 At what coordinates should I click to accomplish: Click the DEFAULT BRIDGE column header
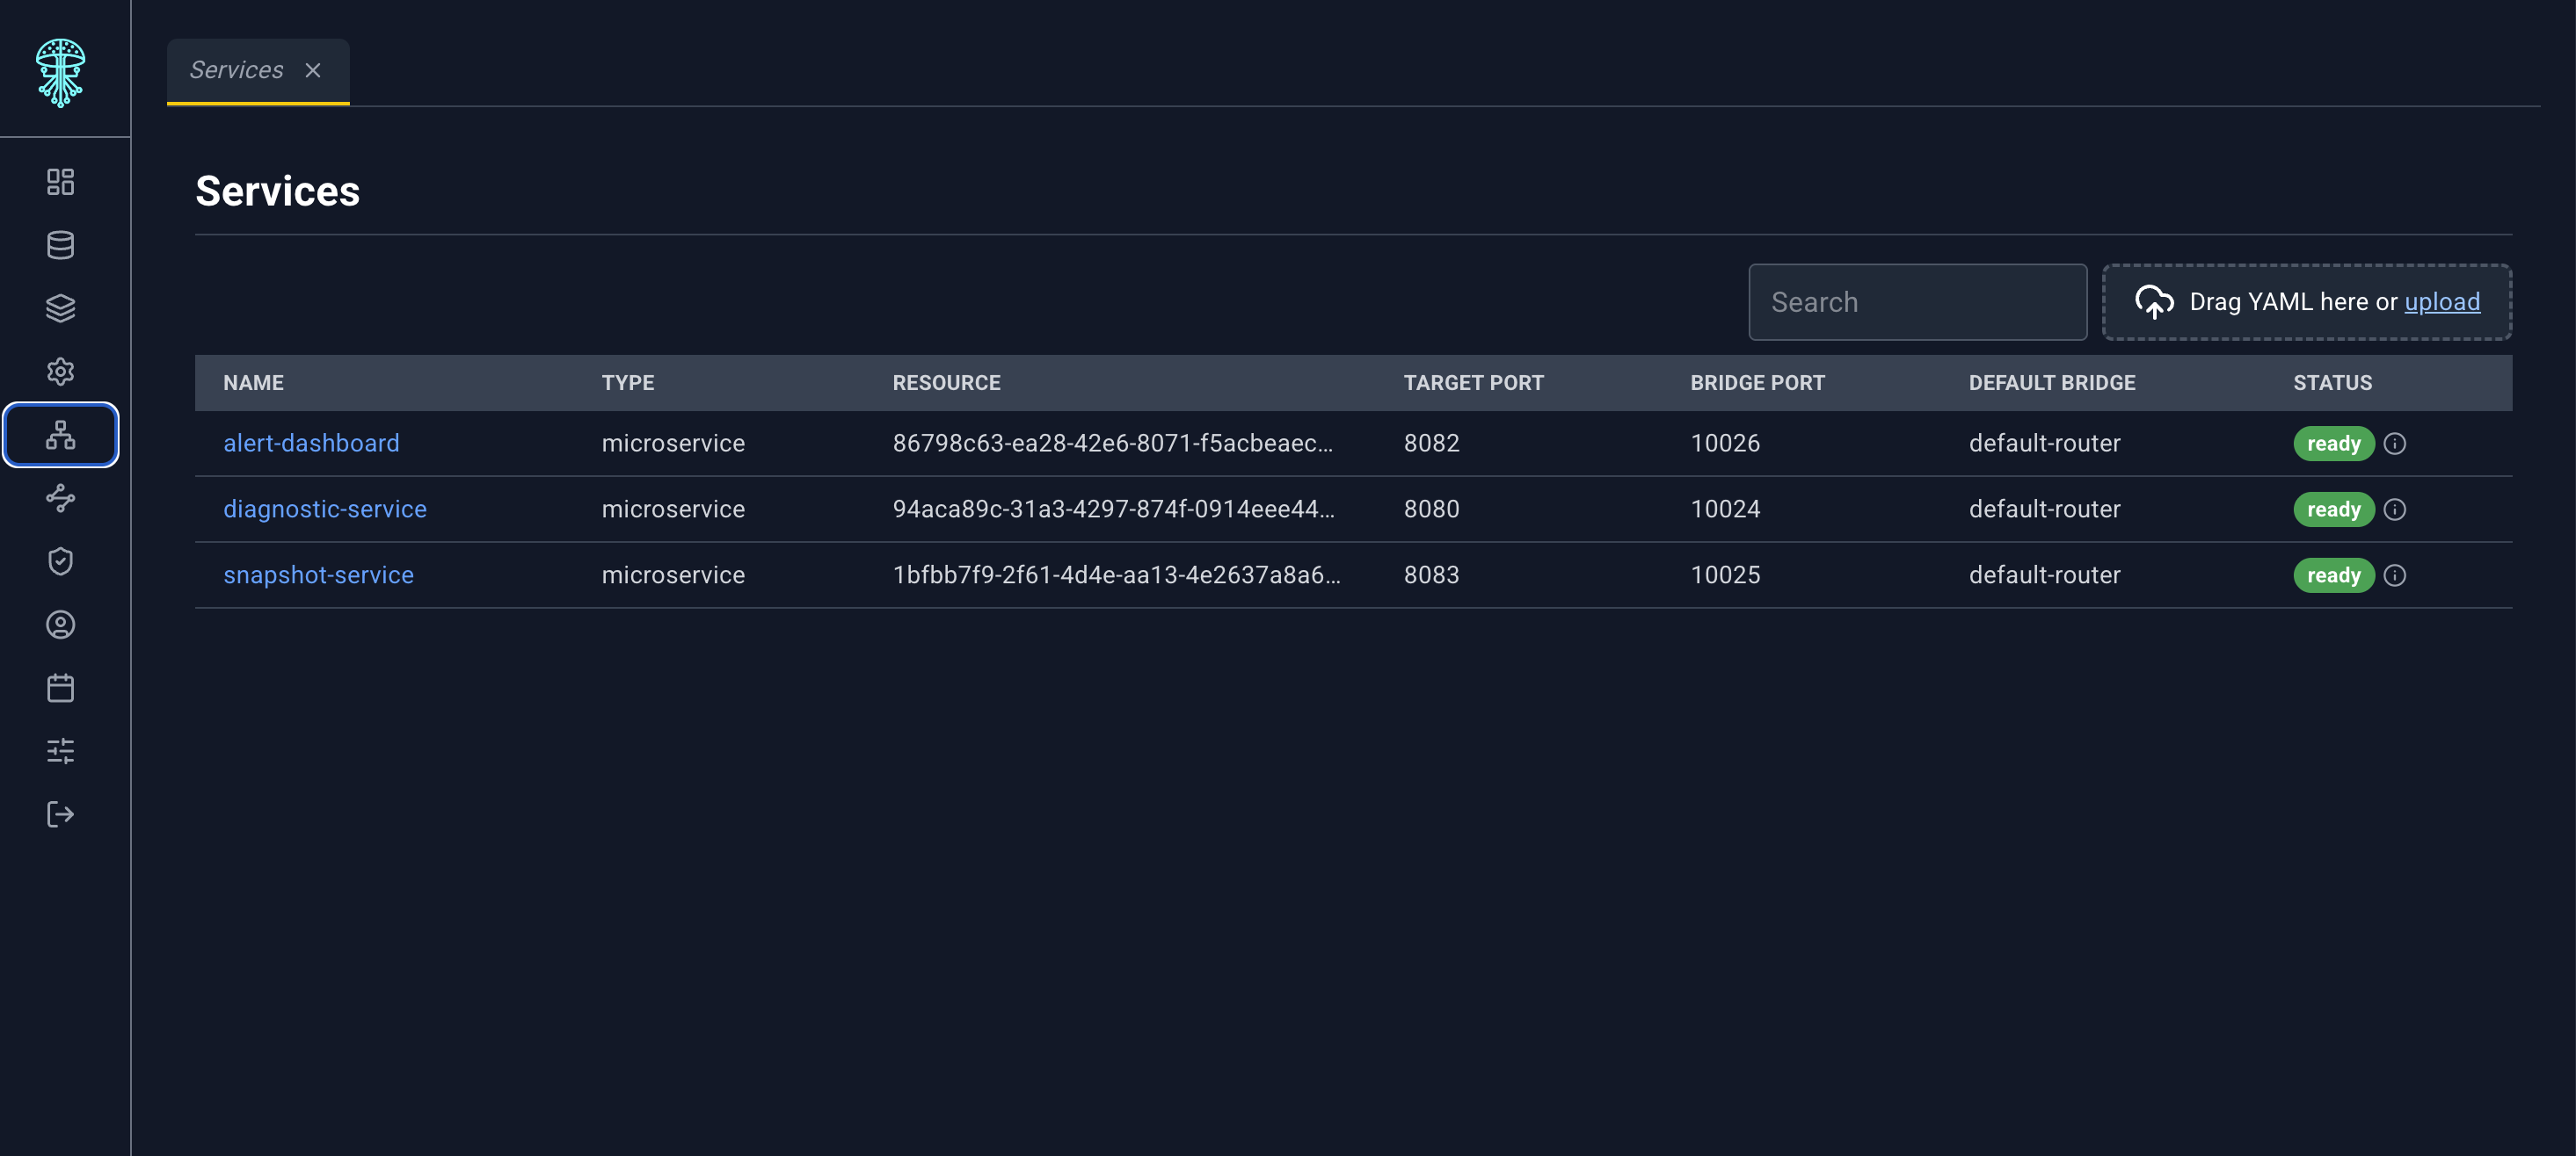(2052, 383)
